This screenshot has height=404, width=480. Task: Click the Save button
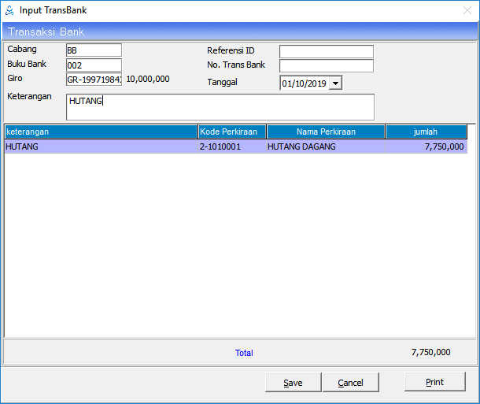(293, 382)
